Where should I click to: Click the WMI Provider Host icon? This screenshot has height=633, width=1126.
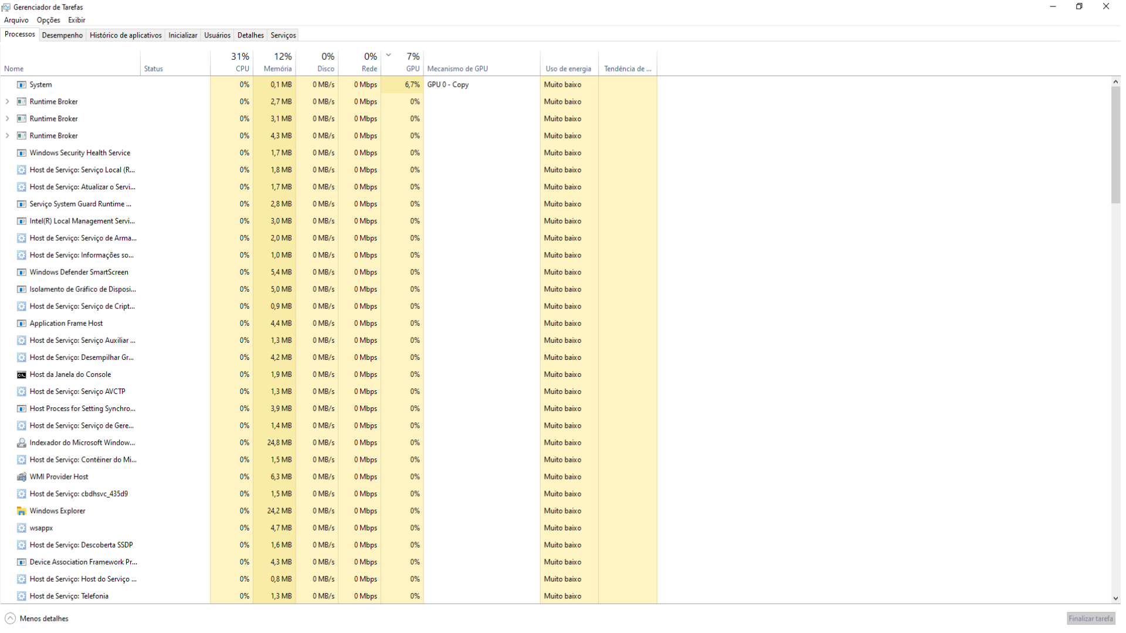(22, 477)
